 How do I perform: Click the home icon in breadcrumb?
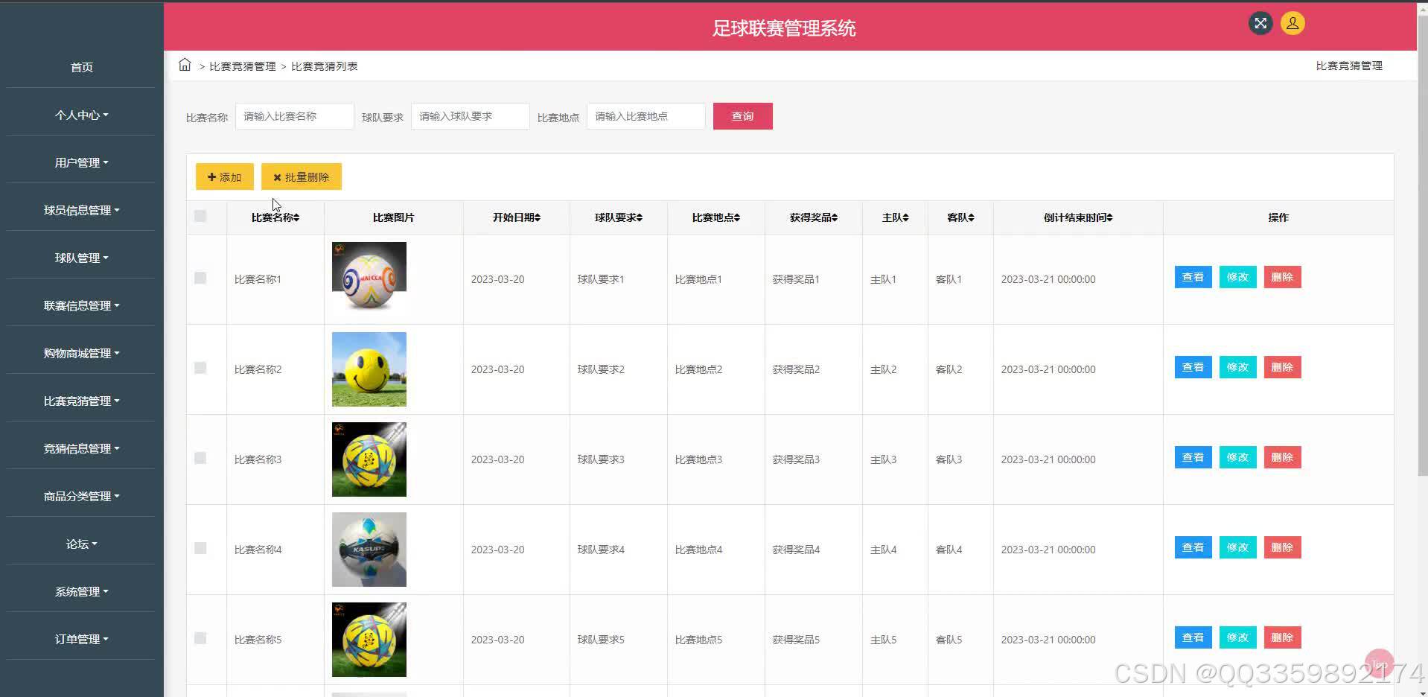pyautogui.click(x=185, y=65)
